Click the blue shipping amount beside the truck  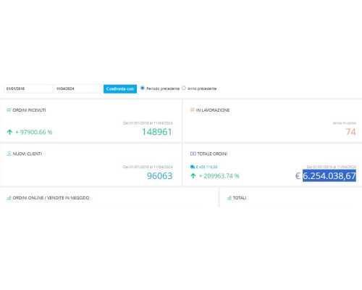click(206, 167)
